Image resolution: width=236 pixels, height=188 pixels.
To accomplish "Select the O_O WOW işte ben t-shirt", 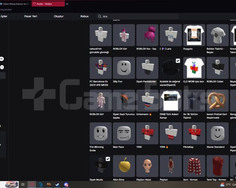I will (194, 68).
